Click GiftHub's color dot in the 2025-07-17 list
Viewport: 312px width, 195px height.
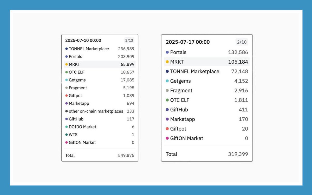point(167,110)
